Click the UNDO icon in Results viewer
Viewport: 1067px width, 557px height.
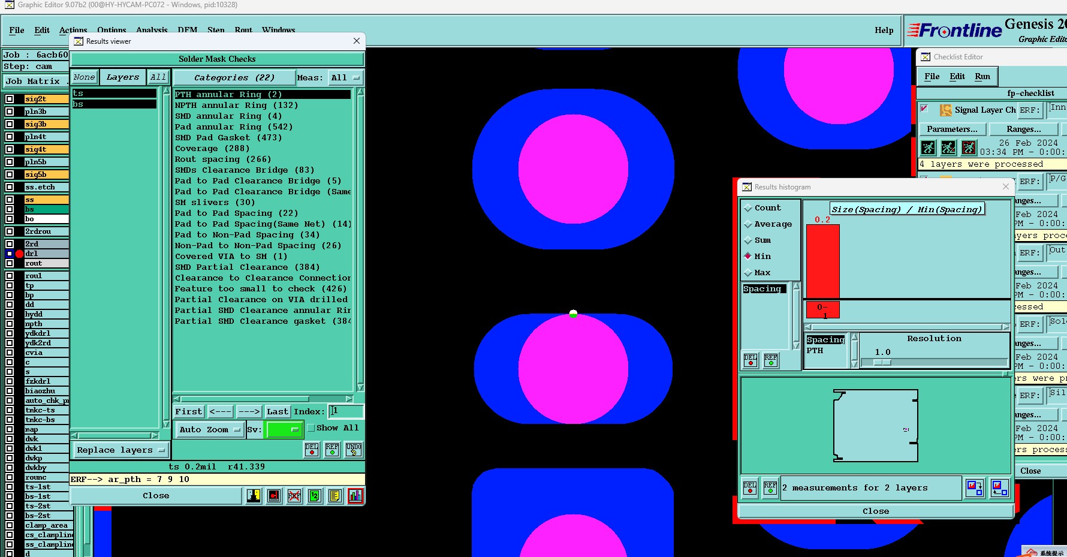354,450
